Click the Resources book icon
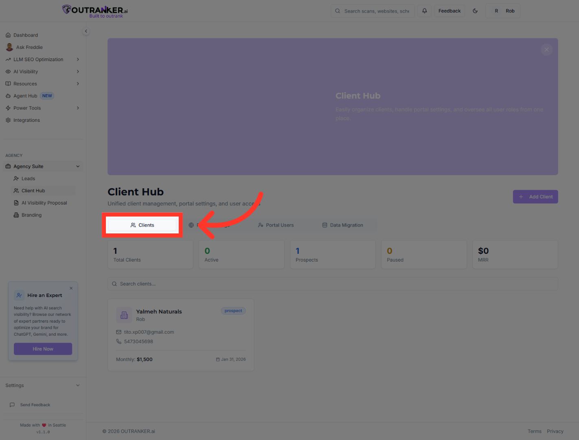Screen dimensions: 579x440 (8, 84)
